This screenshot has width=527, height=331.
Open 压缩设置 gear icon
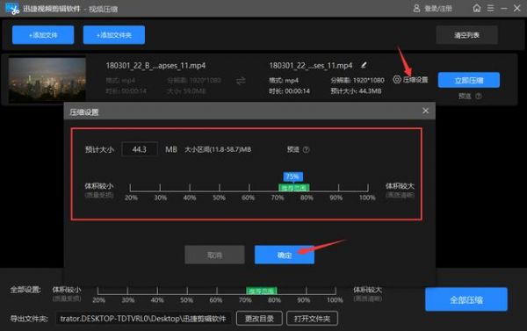point(397,80)
